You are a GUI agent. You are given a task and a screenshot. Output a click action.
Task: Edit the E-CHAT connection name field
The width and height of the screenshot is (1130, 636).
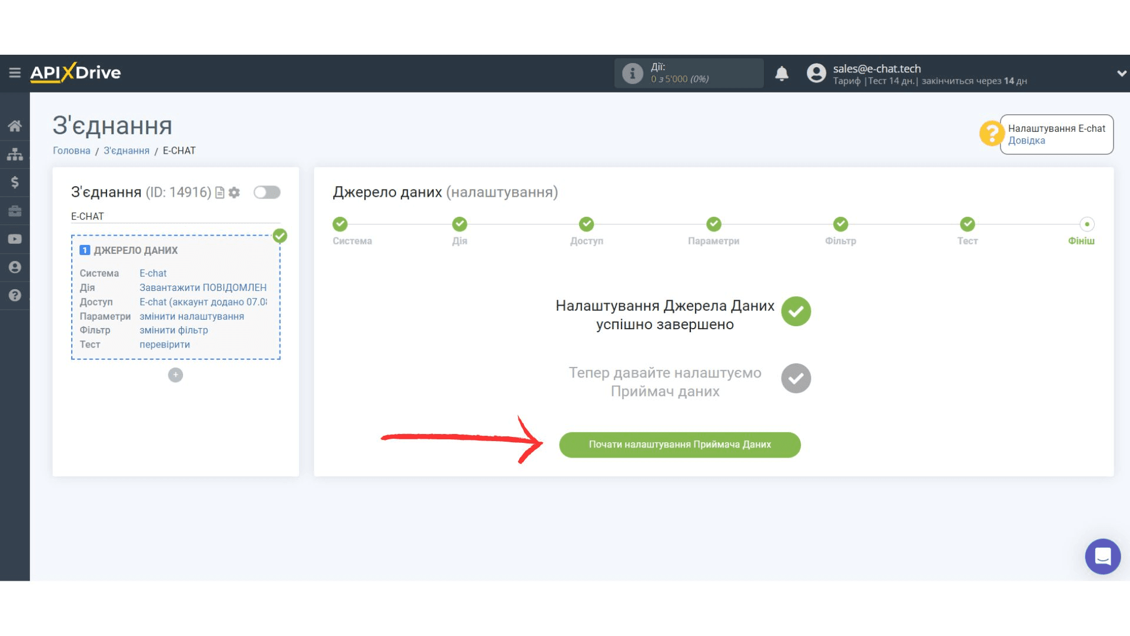tap(175, 216)
